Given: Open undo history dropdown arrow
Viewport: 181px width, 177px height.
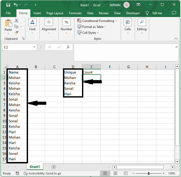Looking at the screenshot, I should point(20,5).
